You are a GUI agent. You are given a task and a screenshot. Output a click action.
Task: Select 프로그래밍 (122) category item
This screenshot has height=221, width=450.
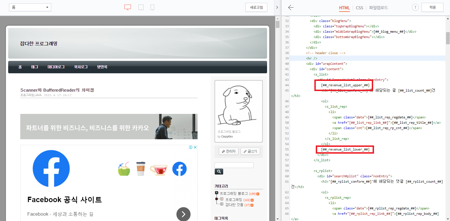[x=238, y=200]
